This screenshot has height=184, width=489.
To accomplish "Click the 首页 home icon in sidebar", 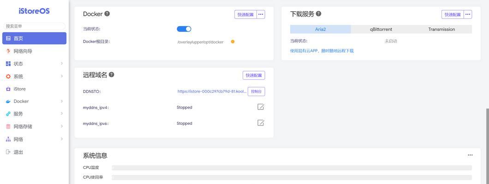I will coord(8,38).
